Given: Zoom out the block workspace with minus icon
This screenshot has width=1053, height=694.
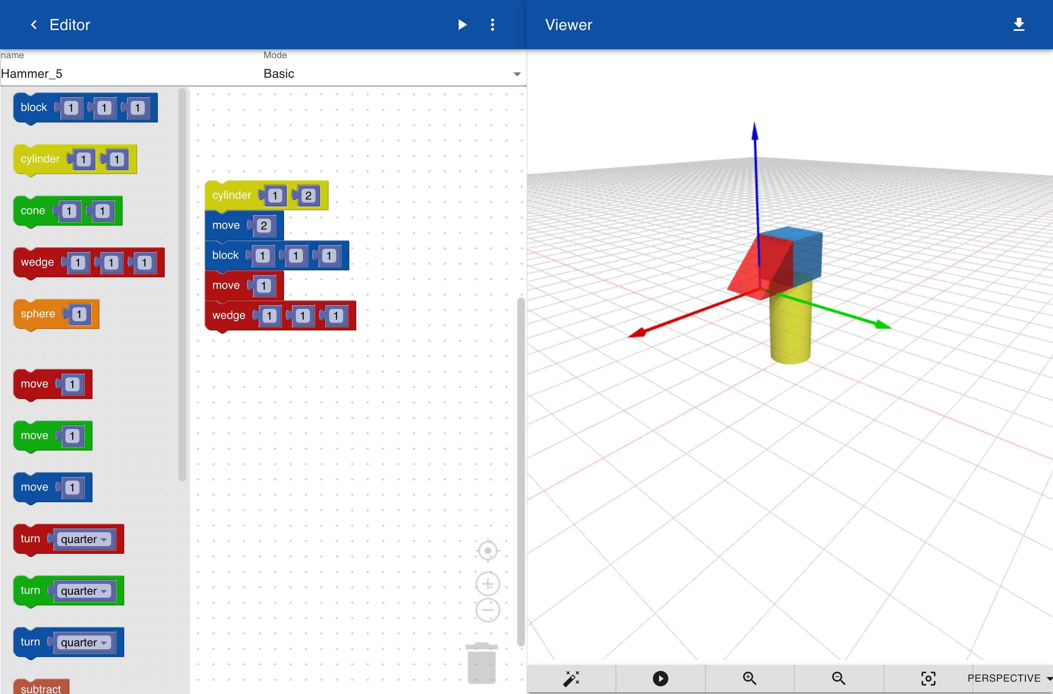Looking at the screenshot, I should (488, 610).
